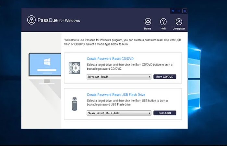Open the title bar dropdown arrow menu
Image resolution: width=227 pixels, height=146 pixels.
pos(173,11)
